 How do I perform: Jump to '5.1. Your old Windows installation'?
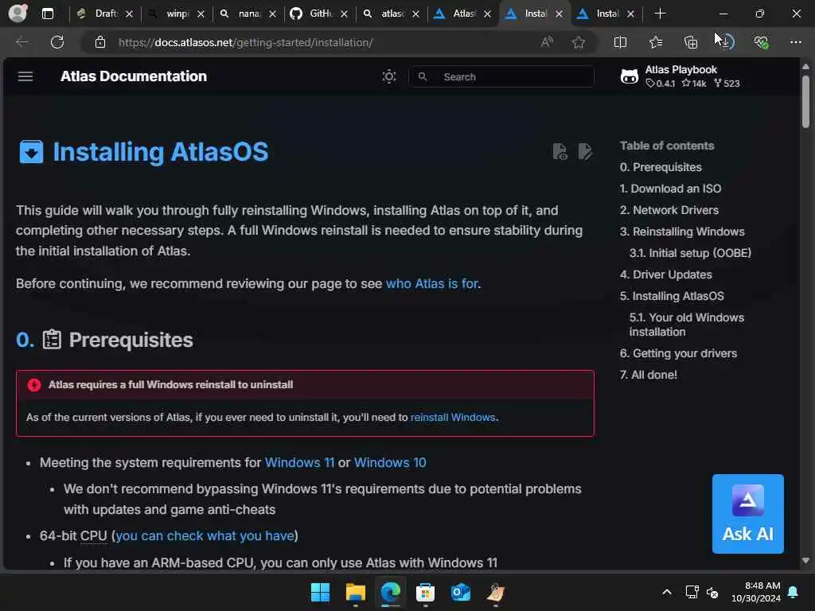pyautogui.click(x=687, y=325)
